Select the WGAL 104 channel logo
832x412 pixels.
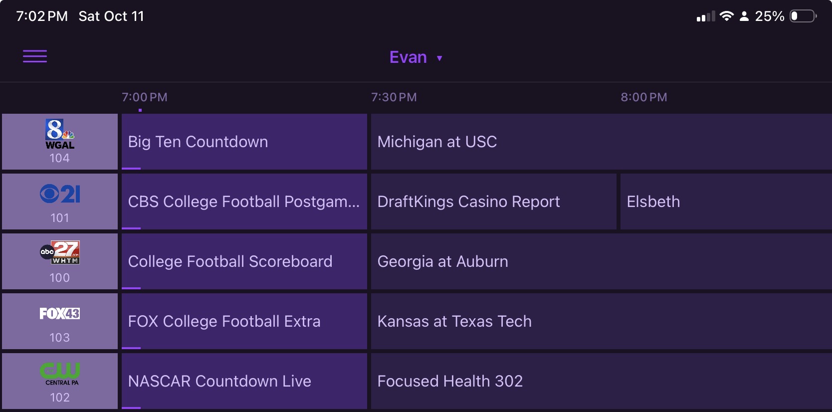[60, 142]
